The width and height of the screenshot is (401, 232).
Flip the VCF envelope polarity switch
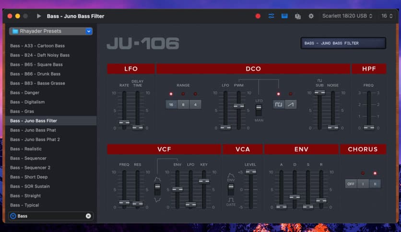click(x=157, y=189)
